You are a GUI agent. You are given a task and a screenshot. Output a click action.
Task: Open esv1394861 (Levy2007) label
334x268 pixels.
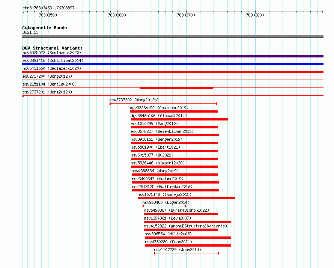pyautogui.click(x=167, y=218)
